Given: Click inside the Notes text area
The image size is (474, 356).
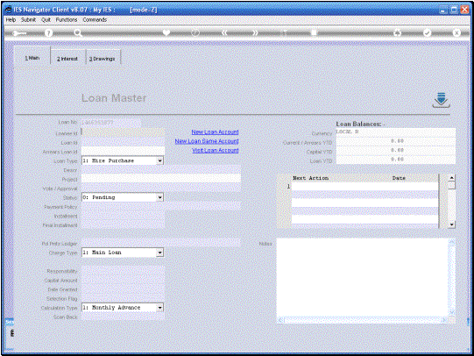Looking at the screenshot, I should coord(362,278).
